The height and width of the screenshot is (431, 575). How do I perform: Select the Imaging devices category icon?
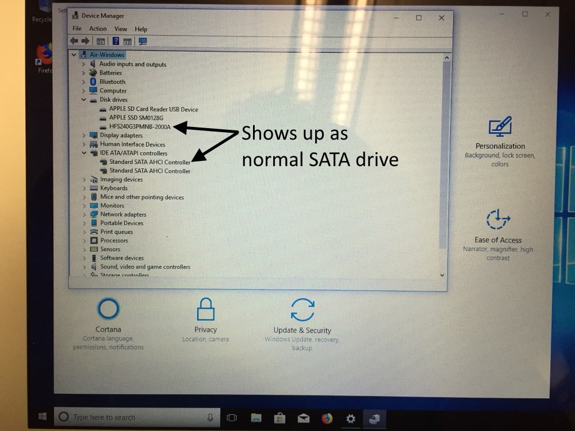(x=94, y=179)
